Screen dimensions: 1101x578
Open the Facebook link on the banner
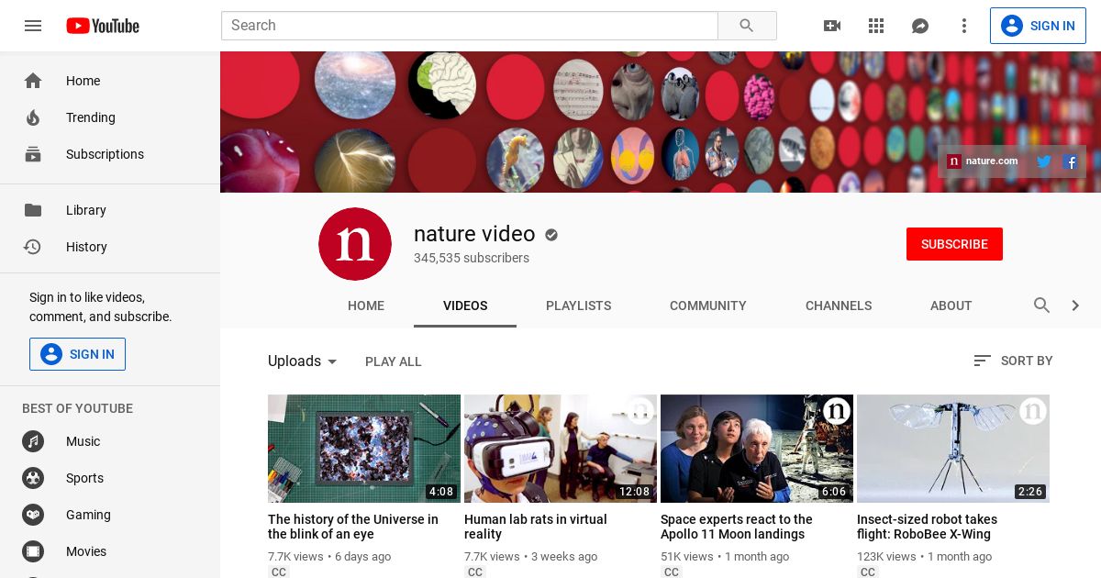(x=1071, y=161)
